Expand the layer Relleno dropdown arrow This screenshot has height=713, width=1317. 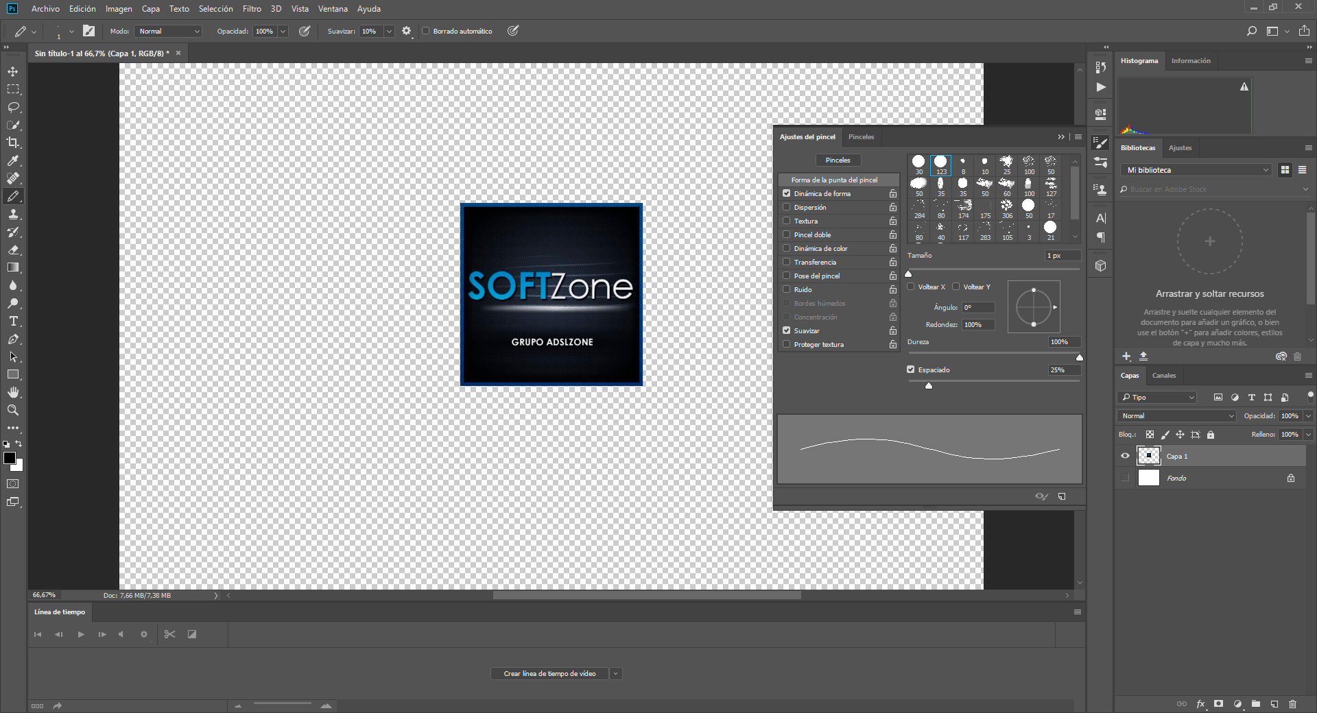coord(1308,434)
